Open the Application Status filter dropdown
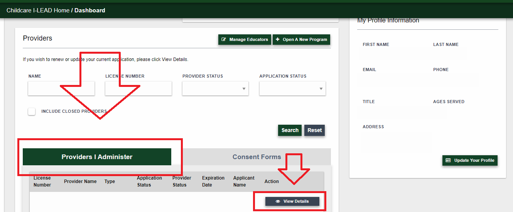The height and width of the screenshot is (212, 513). click(x=292, y=88)
